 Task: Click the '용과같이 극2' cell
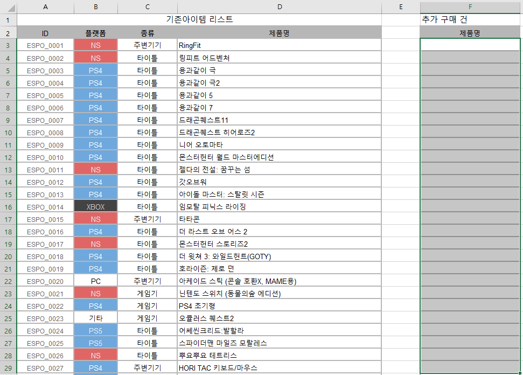click(280, 83)
